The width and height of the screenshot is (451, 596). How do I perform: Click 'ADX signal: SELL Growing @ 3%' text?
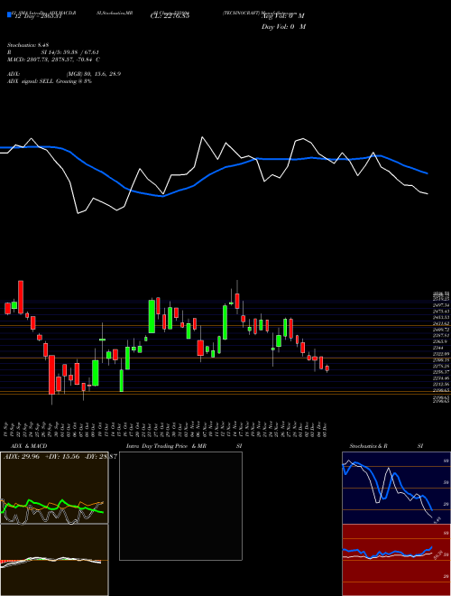pos(50,81)
